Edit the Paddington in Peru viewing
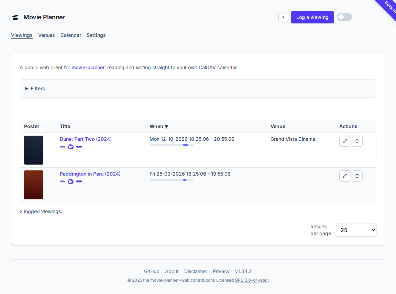This screenshot has width=396, height=294. pos(345,176)
